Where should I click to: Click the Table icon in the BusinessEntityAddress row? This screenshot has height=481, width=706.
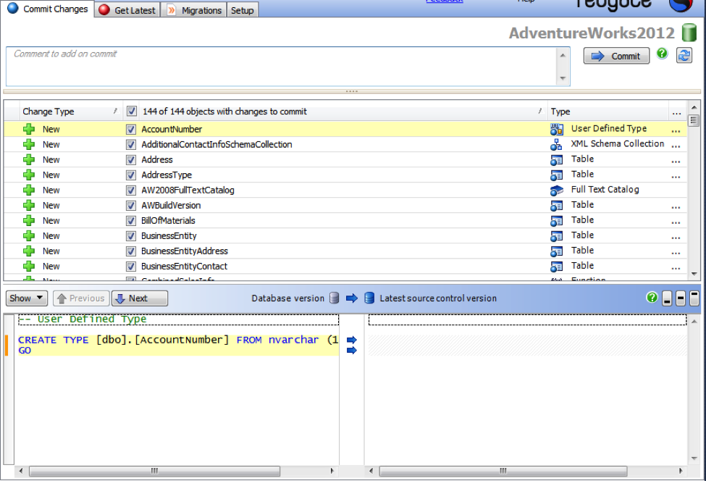[557, 251]
